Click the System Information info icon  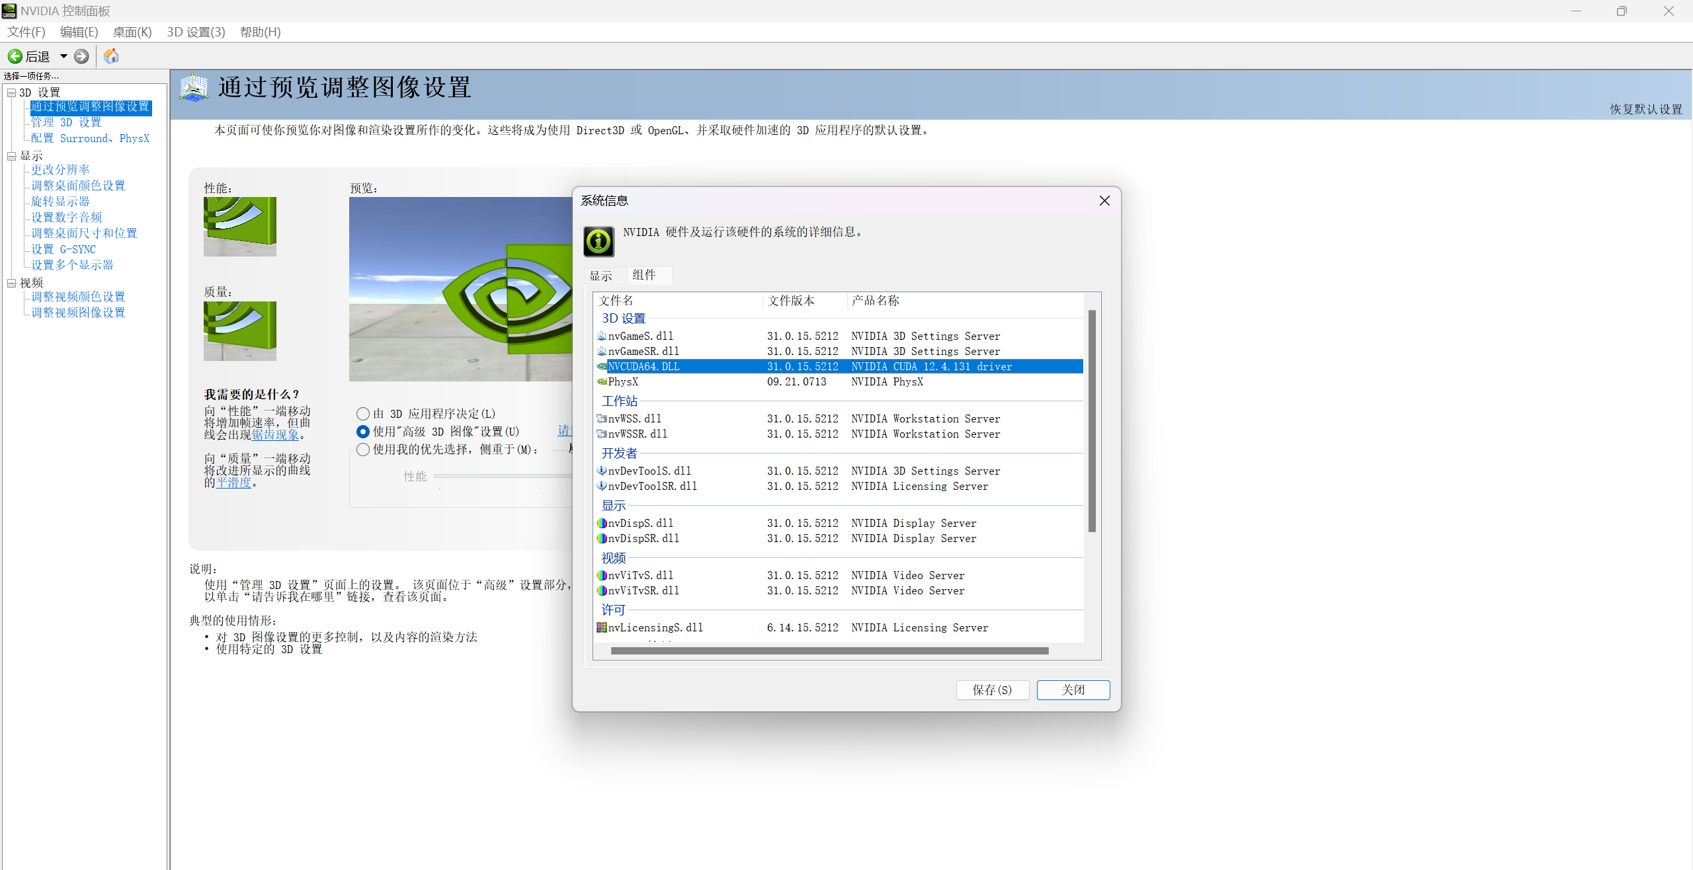pyautogui.click(x=599, y=241)
